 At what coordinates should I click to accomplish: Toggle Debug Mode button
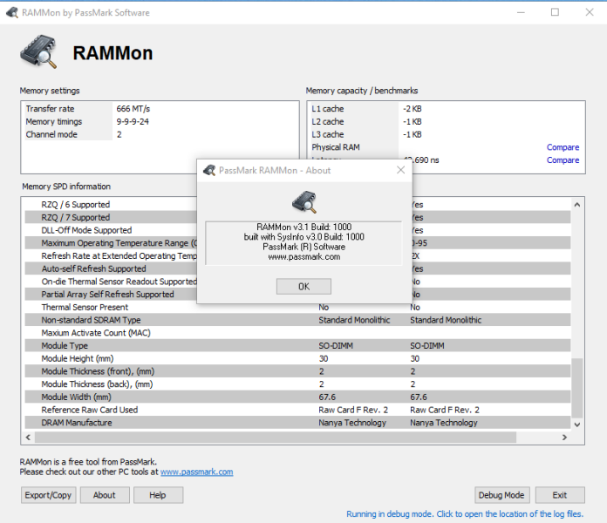point(501,495)
